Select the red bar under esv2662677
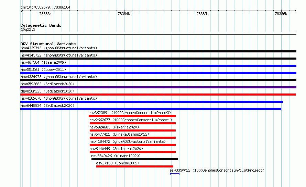Viewport: 306px width, 187px height. tap(133, 123)
